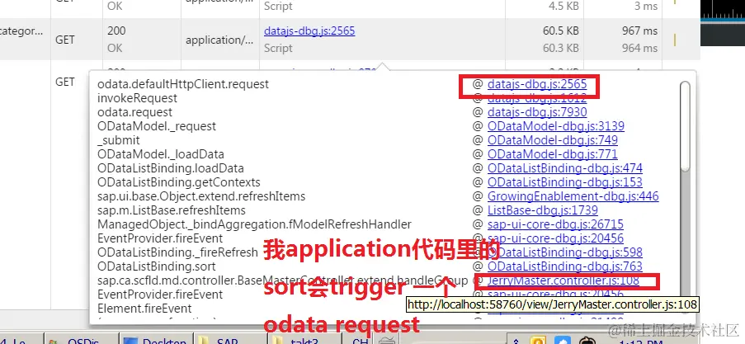The image size is (745, 344).
Task: Click odata.defaultHttpClient.request stack frame
Action: [183, 84]
